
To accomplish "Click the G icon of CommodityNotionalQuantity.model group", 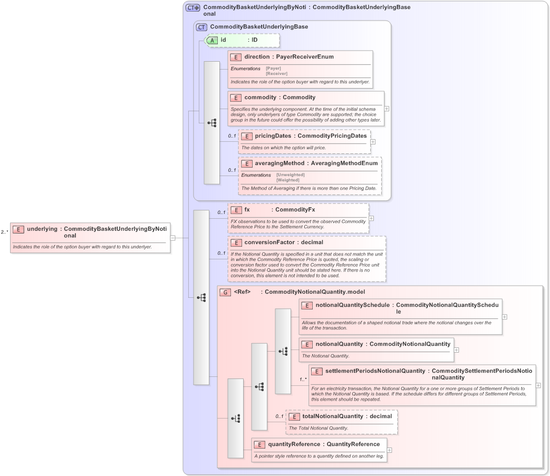I will (x=225, y=292).
